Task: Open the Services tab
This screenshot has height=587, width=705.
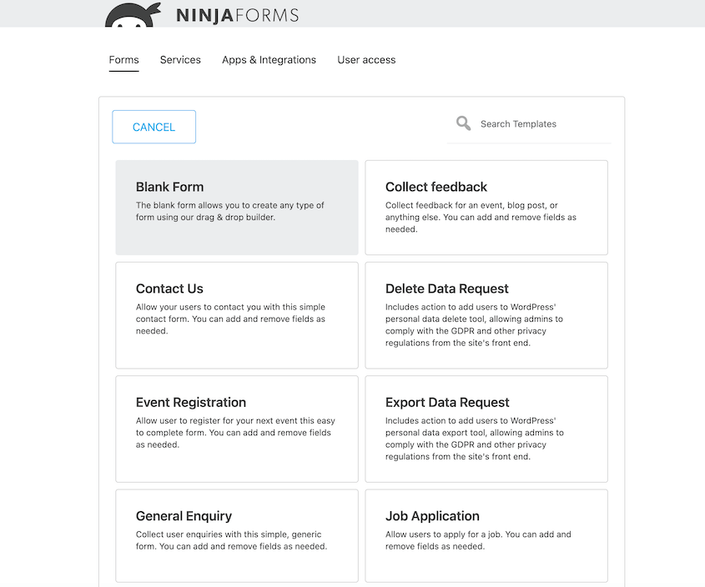Action: (180, 59)
